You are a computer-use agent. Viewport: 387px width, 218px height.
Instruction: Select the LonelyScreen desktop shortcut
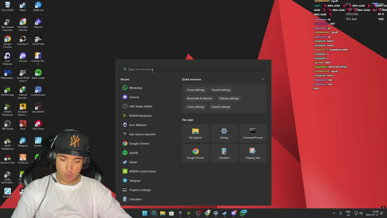coord(38,91)
